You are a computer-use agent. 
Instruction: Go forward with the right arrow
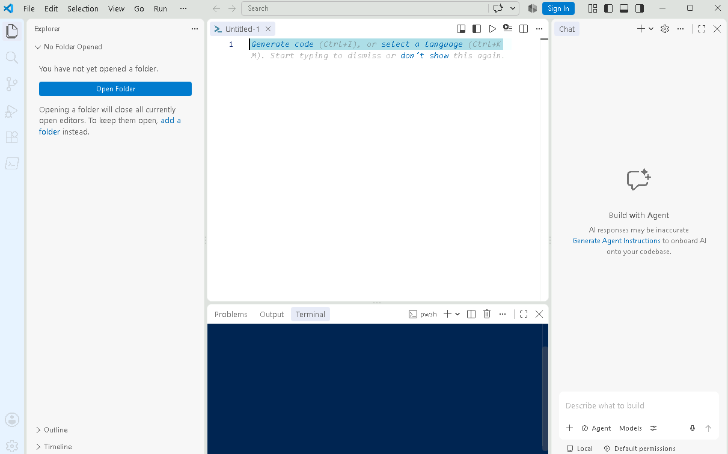click(x=232, y=8)
